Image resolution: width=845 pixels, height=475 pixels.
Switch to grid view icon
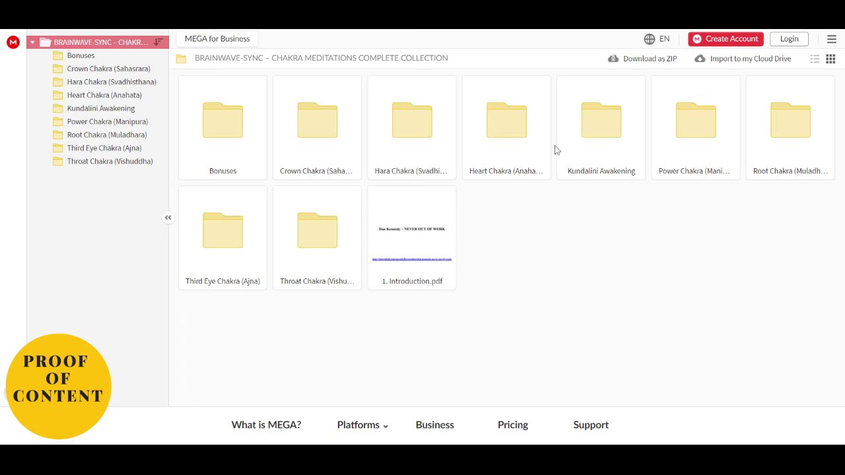[x=830, y=59]
